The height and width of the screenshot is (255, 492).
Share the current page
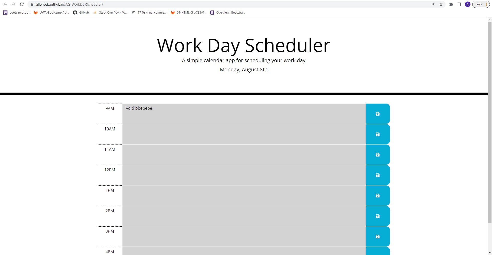[x=433, y=4]
